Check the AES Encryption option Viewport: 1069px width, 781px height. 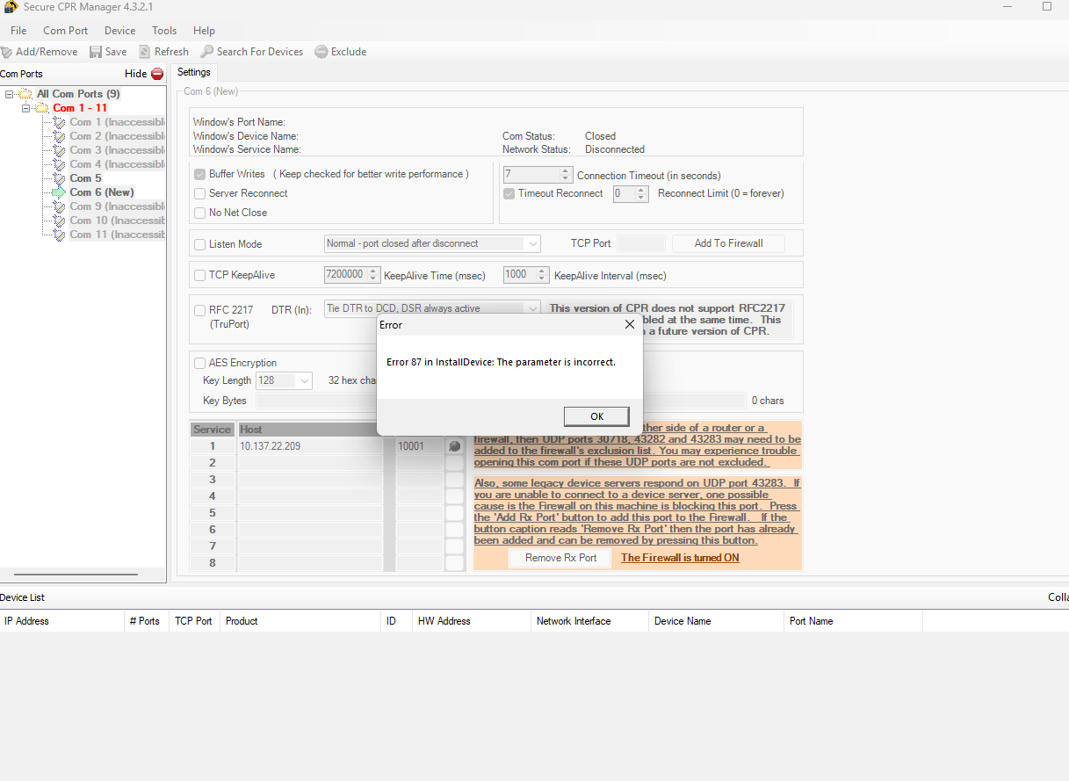(x=199, y=363)
